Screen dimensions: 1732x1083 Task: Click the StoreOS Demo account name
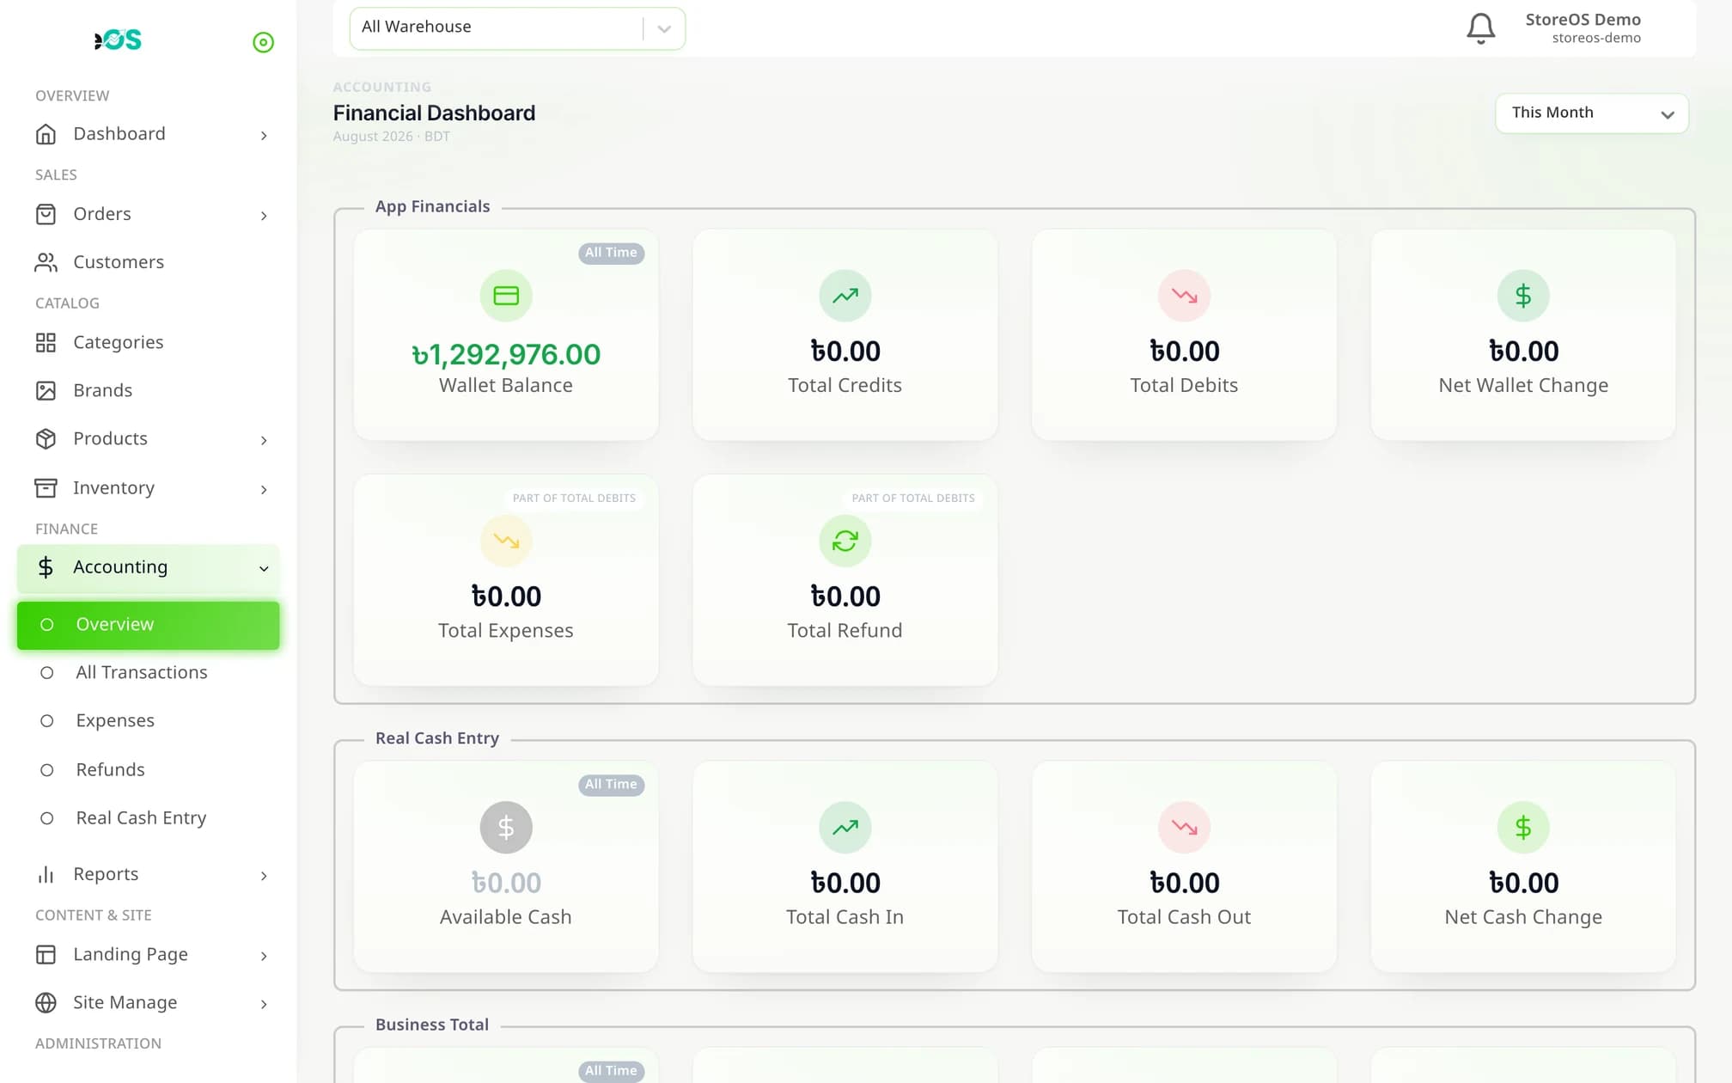click(x=1583, y=20)
